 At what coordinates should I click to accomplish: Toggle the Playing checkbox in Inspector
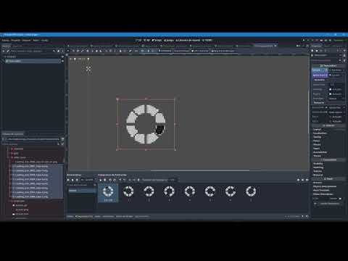(331, 94)
